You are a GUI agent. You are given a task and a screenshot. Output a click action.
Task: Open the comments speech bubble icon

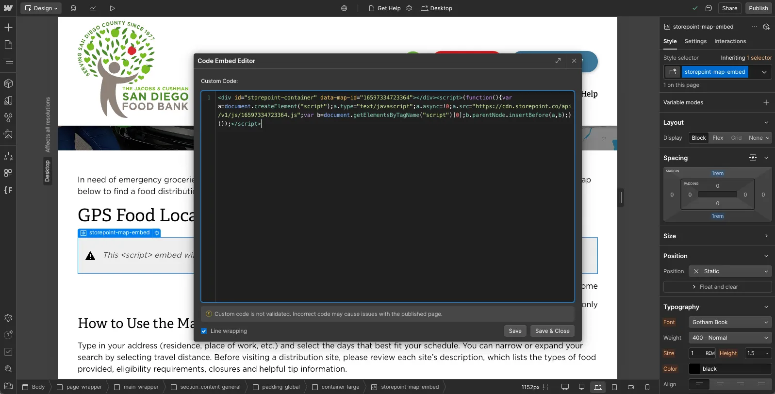pyautogui.click(x=709, y=8)
